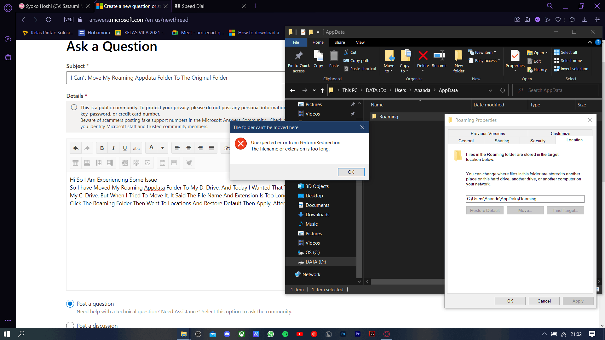Click the italic formatting icon
The image size is (605, 340).
113,148
